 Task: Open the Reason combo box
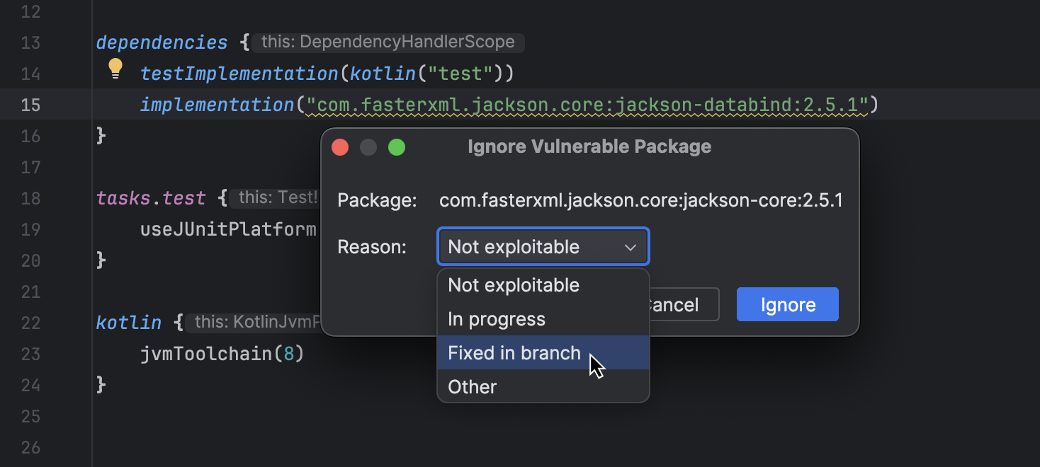coord(543,246)
